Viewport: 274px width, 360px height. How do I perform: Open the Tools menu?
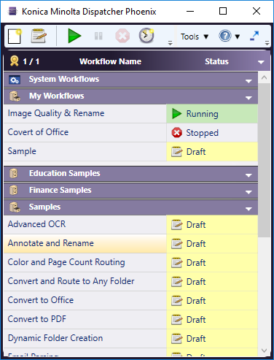click(195, 37)
